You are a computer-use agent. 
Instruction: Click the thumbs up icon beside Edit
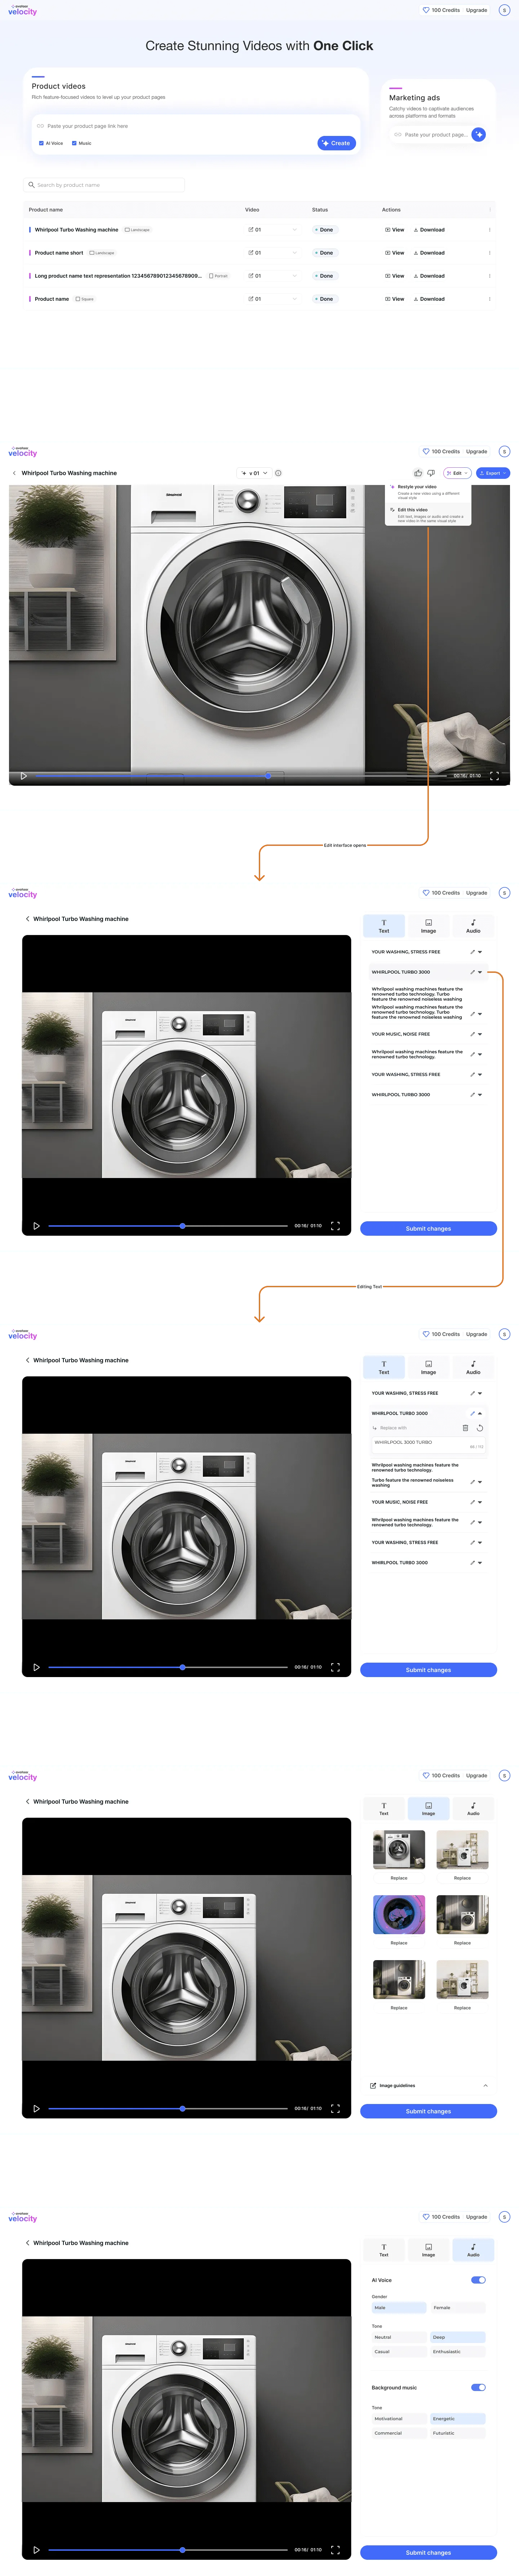(x=418, y=473)
